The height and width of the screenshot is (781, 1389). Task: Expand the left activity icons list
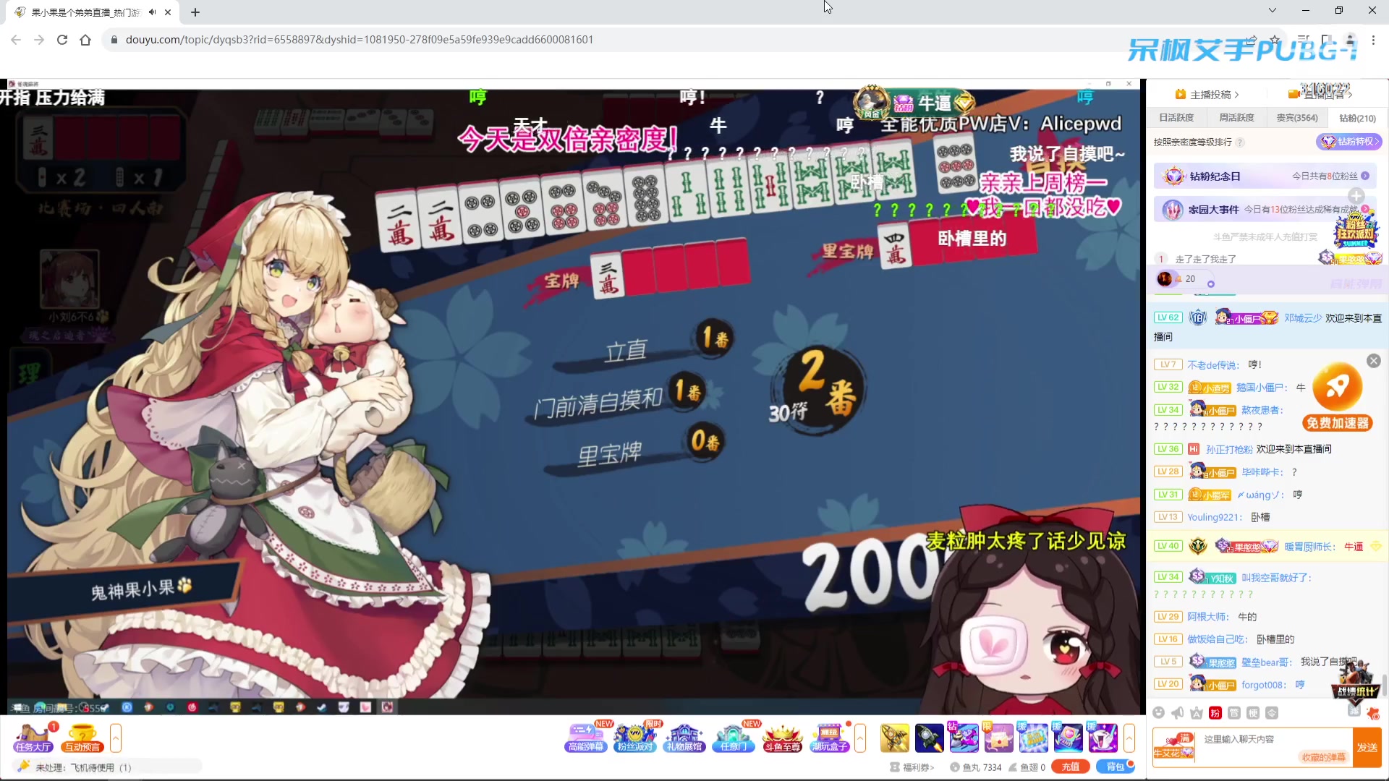(116, 738)
